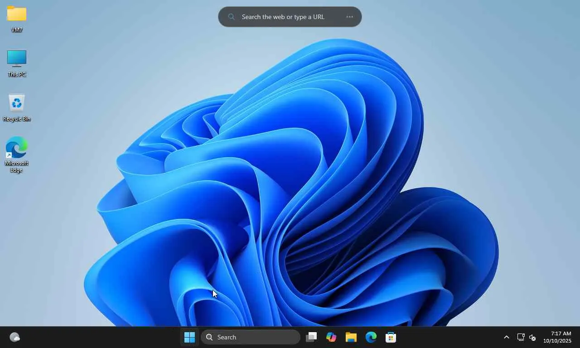The width and height of the screenshot is (580, 348).
Task: Launch Microsoft Edge from the taskbar
Action: pyautogui.click(x=371, y=337)
